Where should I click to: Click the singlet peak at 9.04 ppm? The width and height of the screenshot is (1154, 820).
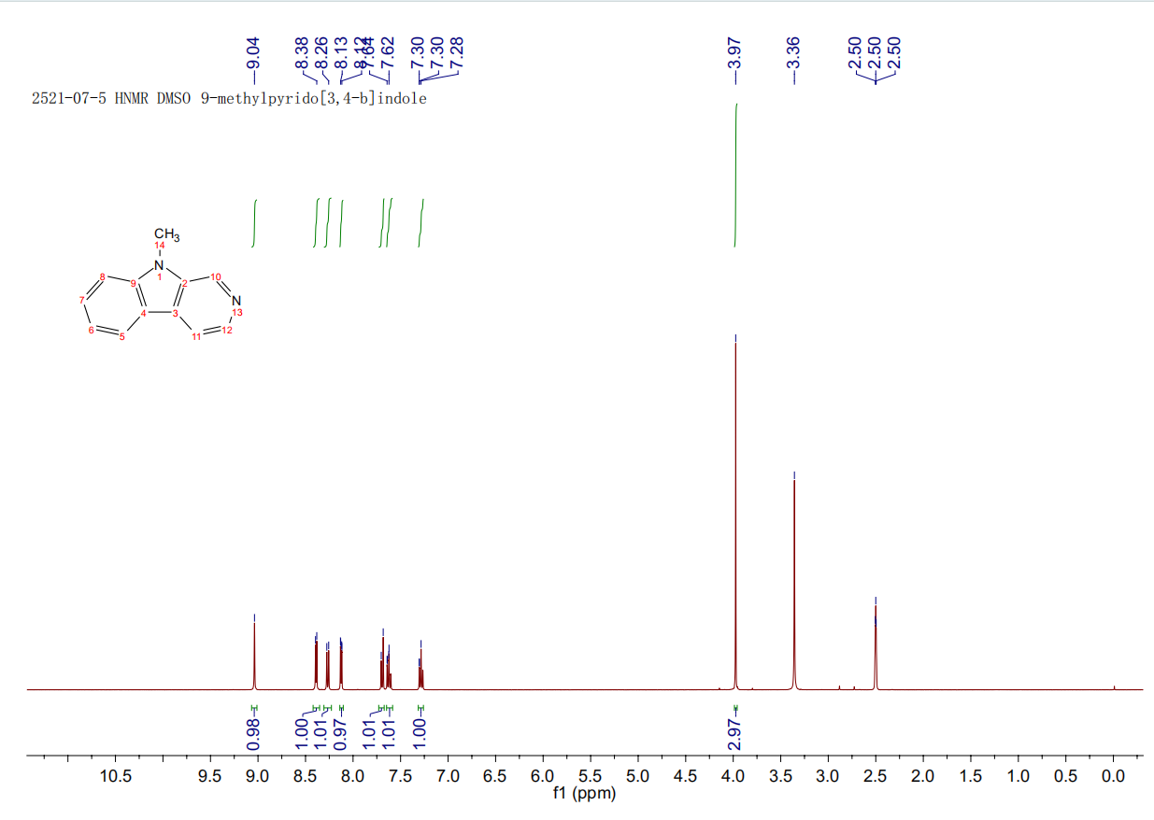click(x=254, y=654)
